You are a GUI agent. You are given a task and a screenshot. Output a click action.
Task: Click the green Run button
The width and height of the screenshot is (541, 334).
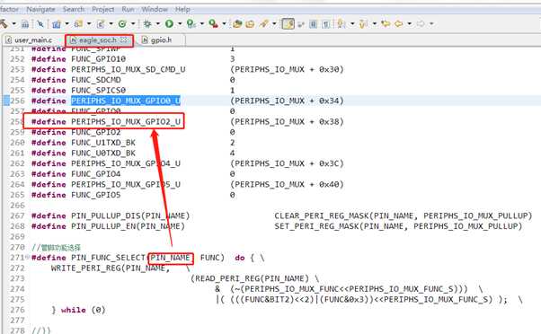pyautogui.click(x=169, y=23)
